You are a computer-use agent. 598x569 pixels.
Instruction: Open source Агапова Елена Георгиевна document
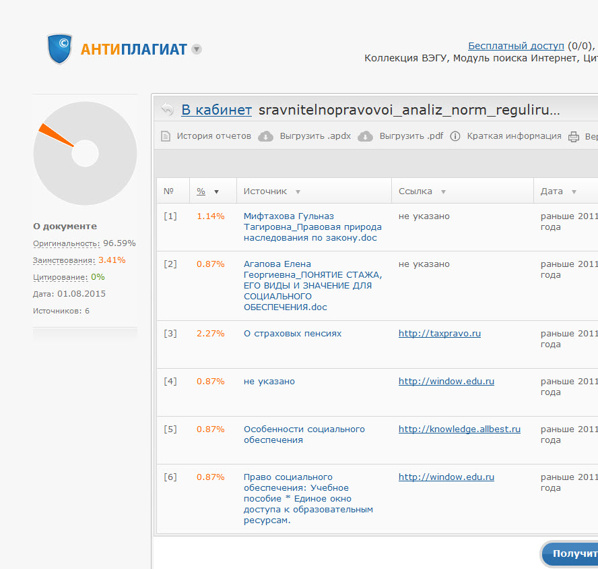click(312, 285)
